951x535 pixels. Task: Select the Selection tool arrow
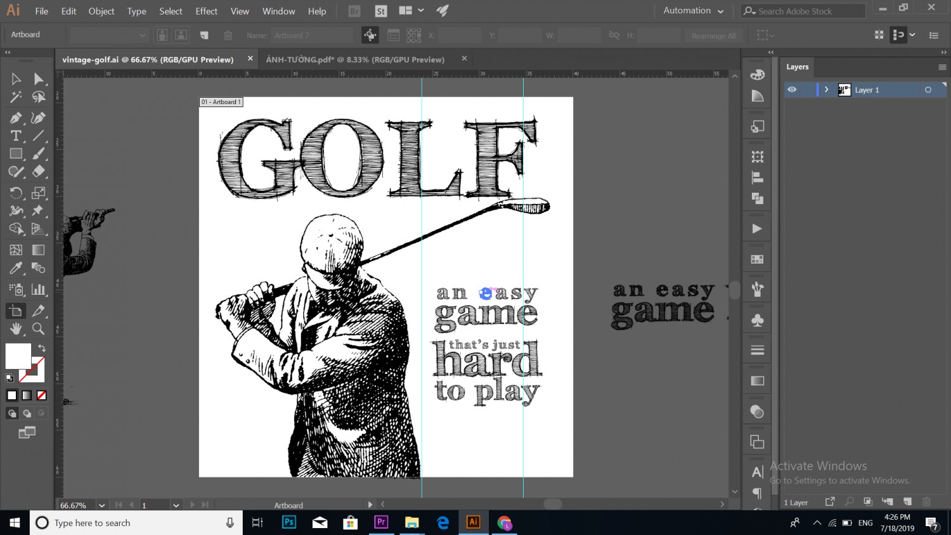[x=16, y=79]
